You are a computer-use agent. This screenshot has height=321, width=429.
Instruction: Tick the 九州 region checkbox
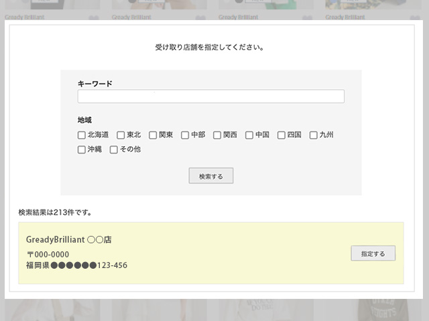coord(314,135)
